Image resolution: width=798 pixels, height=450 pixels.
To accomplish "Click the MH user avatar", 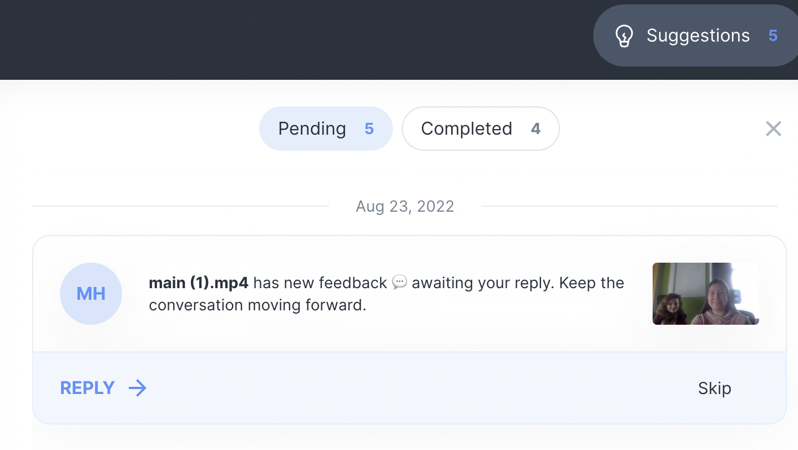I will pyautogui.click(x=91, y=294).
